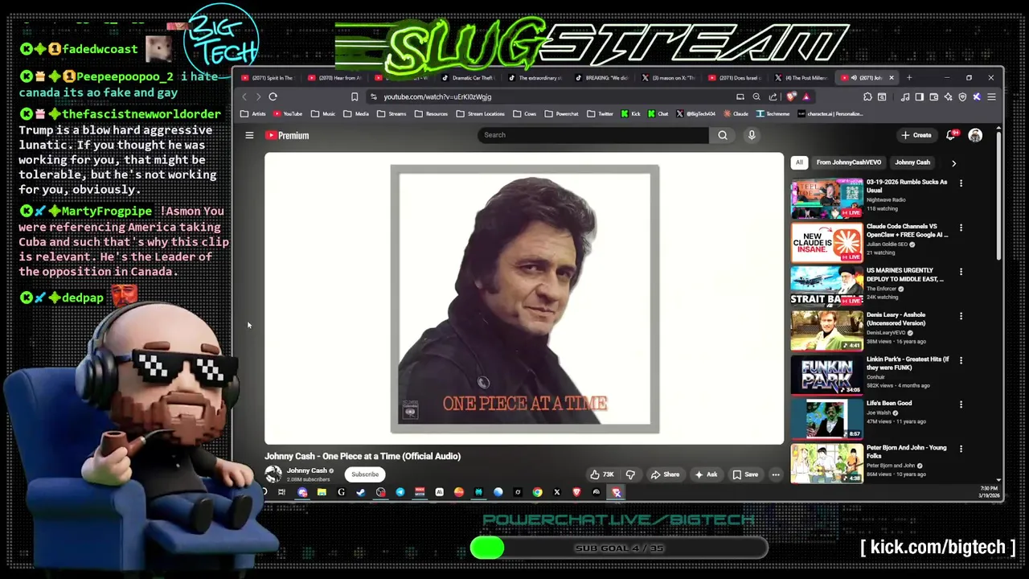Image resolution: width=1029 pixels, height=579 pixels.
Task: Click the Create button
Action: [916, 135]
